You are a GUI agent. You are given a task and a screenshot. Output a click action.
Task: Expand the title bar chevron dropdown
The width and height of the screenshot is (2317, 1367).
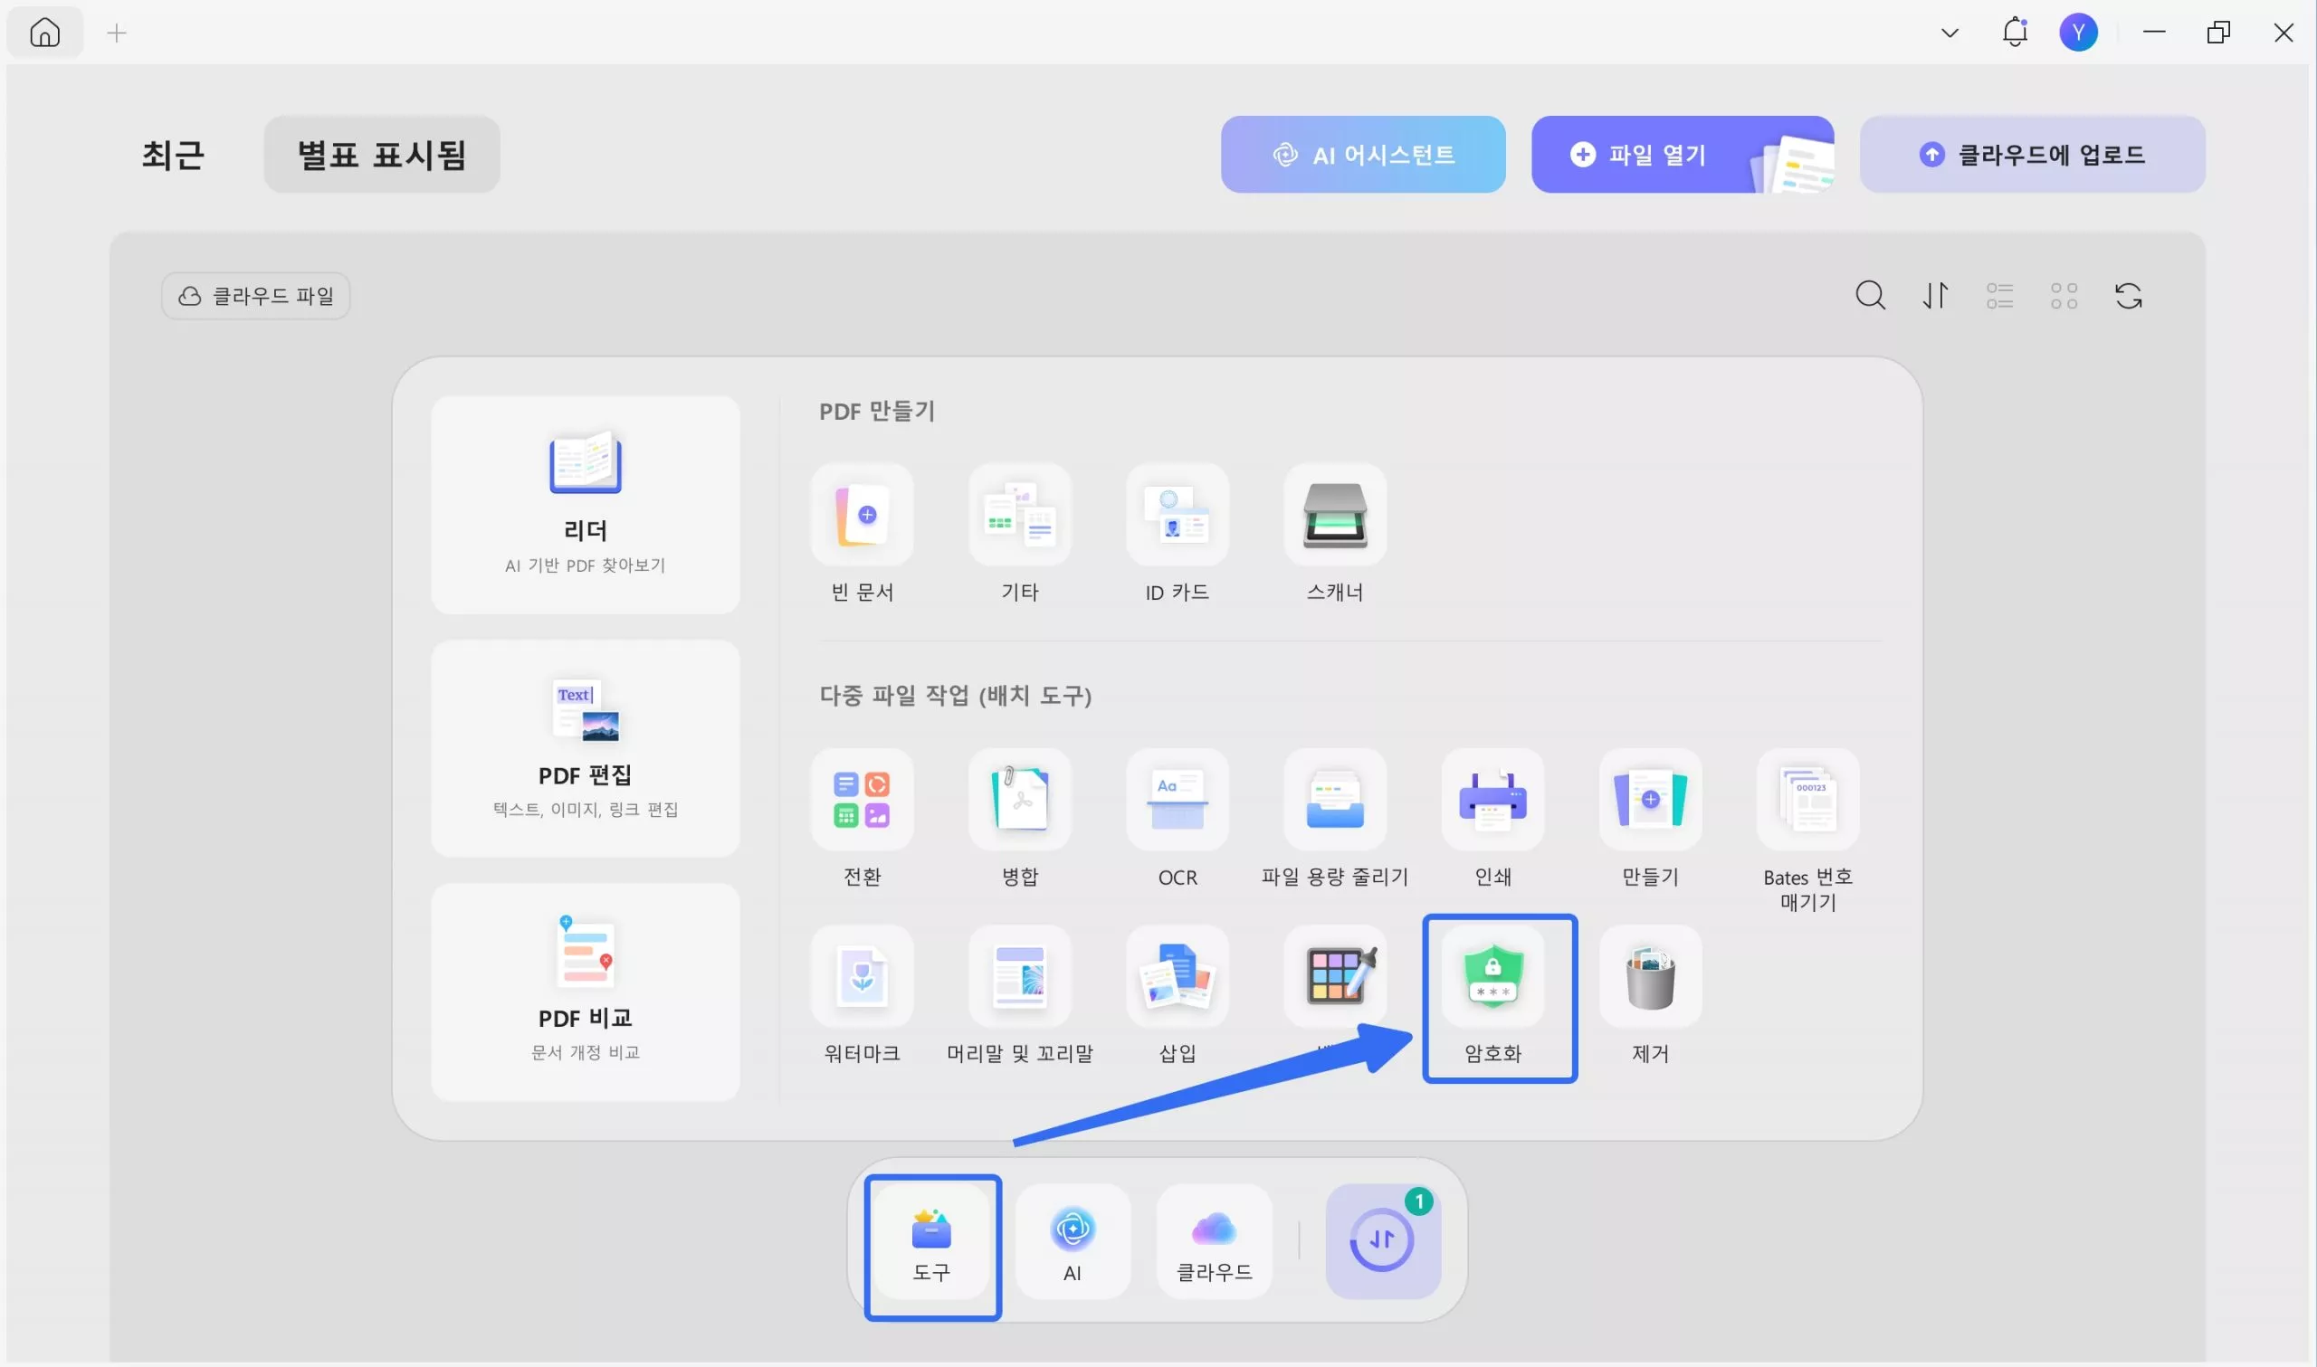(x=1949, y=33)
